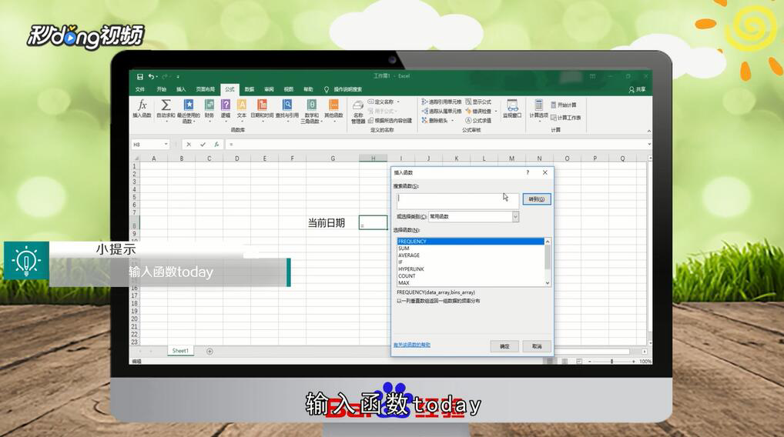The width and height of the screenshot is (784, 437).
Task: Click the search function text box in dialog
Action: click(x=457, y=201)
